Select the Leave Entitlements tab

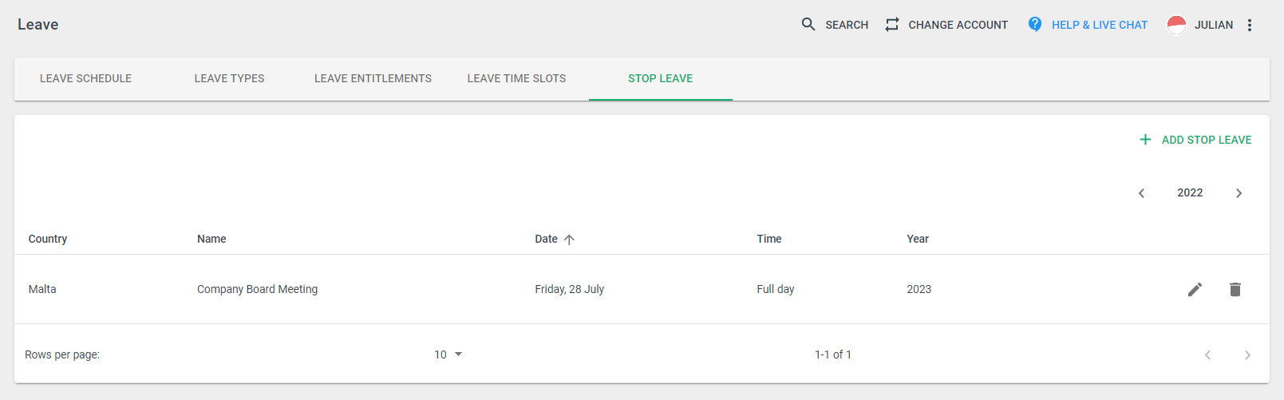point(373,78)
